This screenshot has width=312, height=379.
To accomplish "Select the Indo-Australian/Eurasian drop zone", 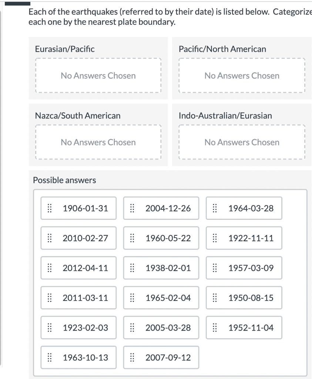I will point(242,142).
